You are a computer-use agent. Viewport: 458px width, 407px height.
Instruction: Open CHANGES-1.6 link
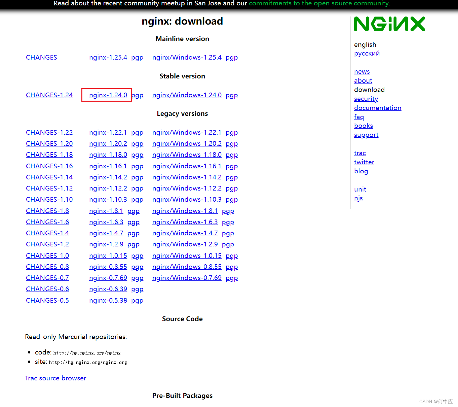(47, 222)
